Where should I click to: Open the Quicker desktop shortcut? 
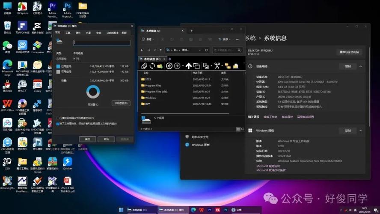pos(67,163)
